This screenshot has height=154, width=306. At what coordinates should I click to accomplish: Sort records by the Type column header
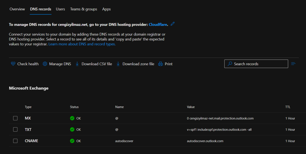28,107
